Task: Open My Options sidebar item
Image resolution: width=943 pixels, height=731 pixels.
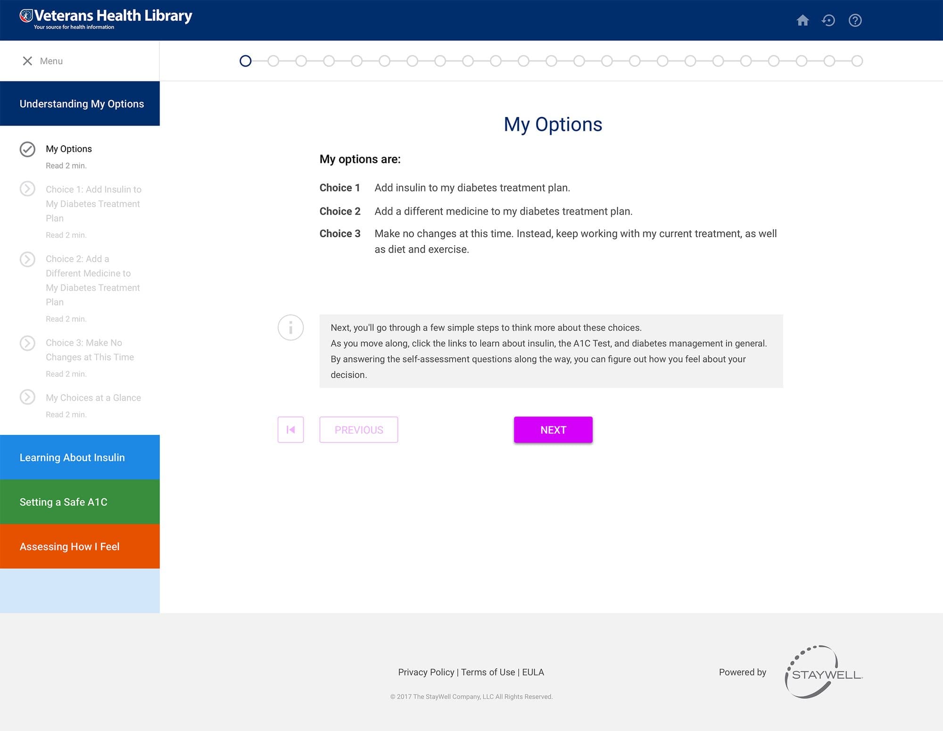Action: click(69, 149)
